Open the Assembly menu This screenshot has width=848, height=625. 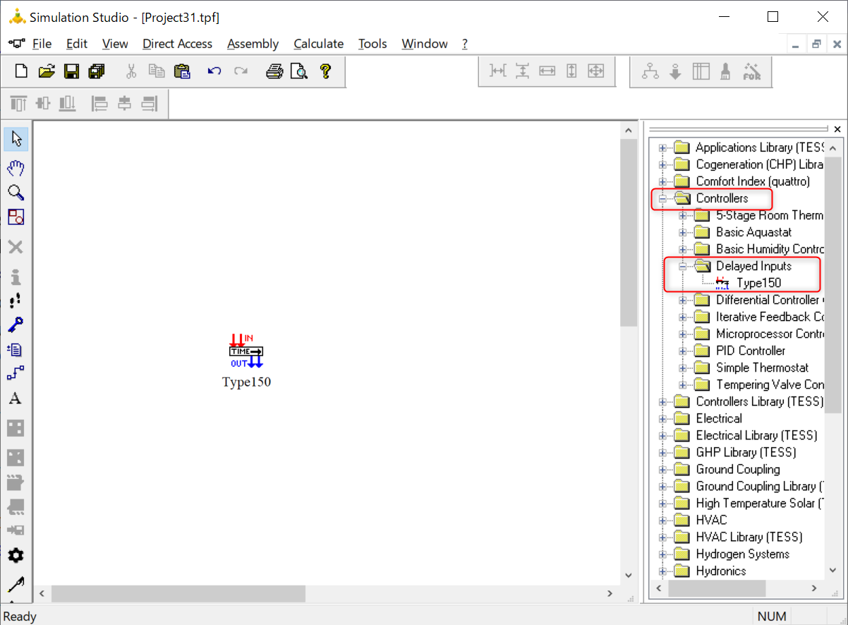tap(253, 44)
